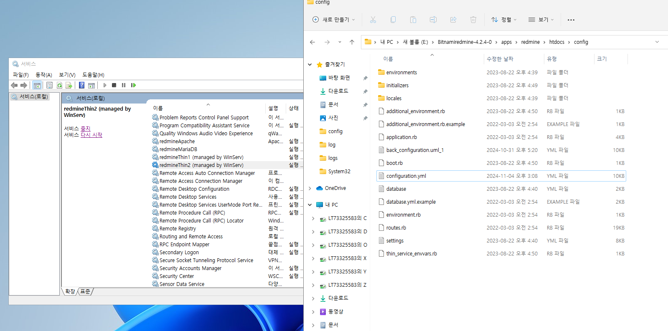Click the Back arrow in Services toolbar
Screen dimensions: 668x331
(x=14, y=85)
